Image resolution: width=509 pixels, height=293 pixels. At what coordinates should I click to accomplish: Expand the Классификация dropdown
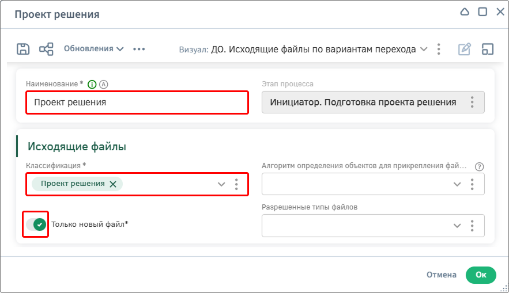tap(221, 184)
